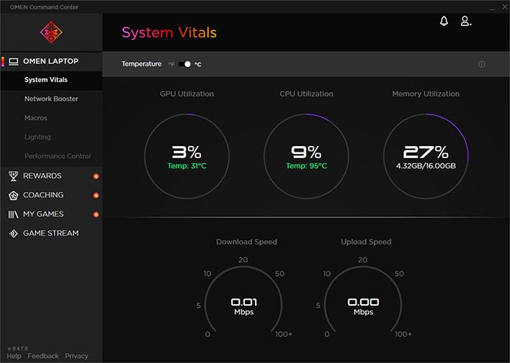Click the 'CPU Utilization' heading

tap(306, 94)
